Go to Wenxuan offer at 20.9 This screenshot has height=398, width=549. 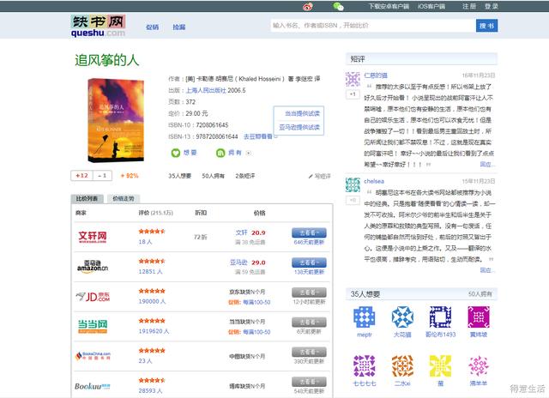pyautogui.click(x=309, y=232)
